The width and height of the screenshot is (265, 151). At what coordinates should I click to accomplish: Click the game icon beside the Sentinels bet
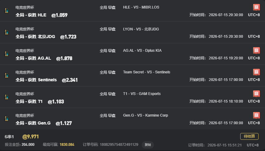[x=7, y=75]
